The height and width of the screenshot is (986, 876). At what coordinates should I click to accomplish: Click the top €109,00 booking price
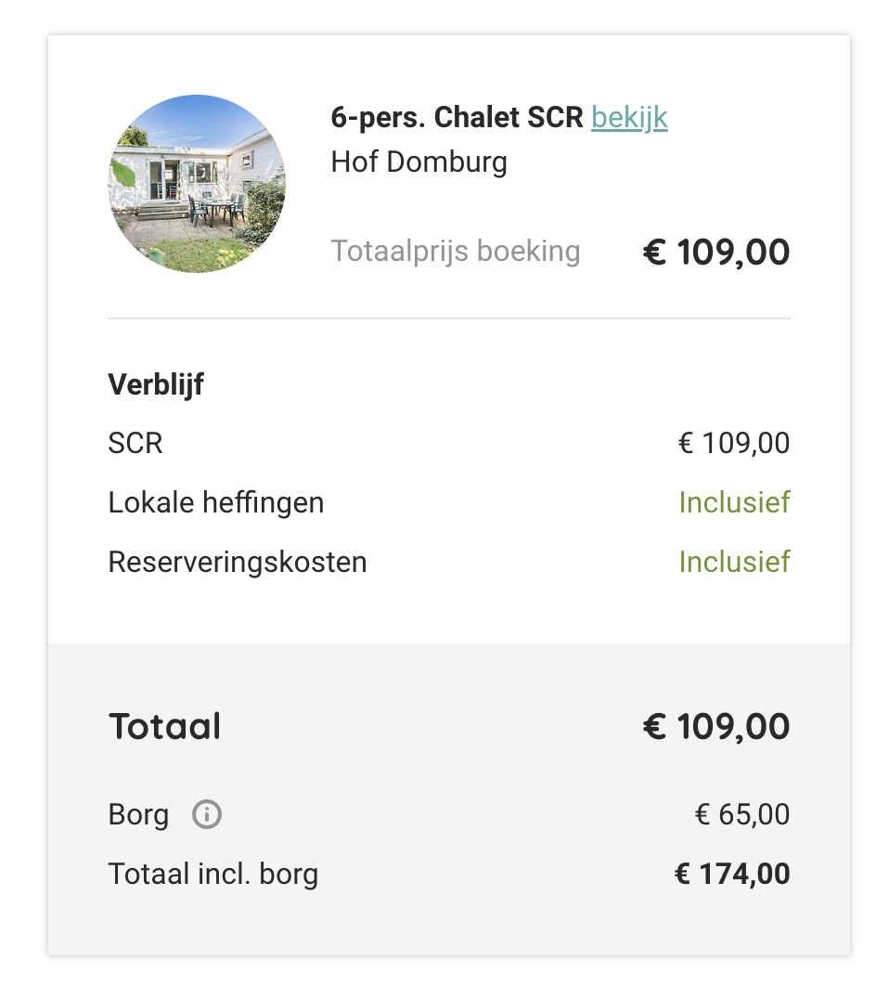coord(716,253)
